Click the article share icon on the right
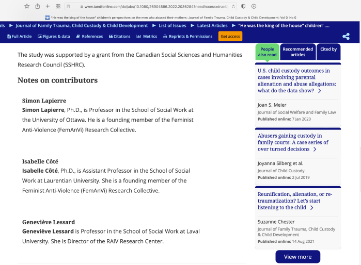The height and width of the screenshot is (265, 361). (x=346, y=37)
